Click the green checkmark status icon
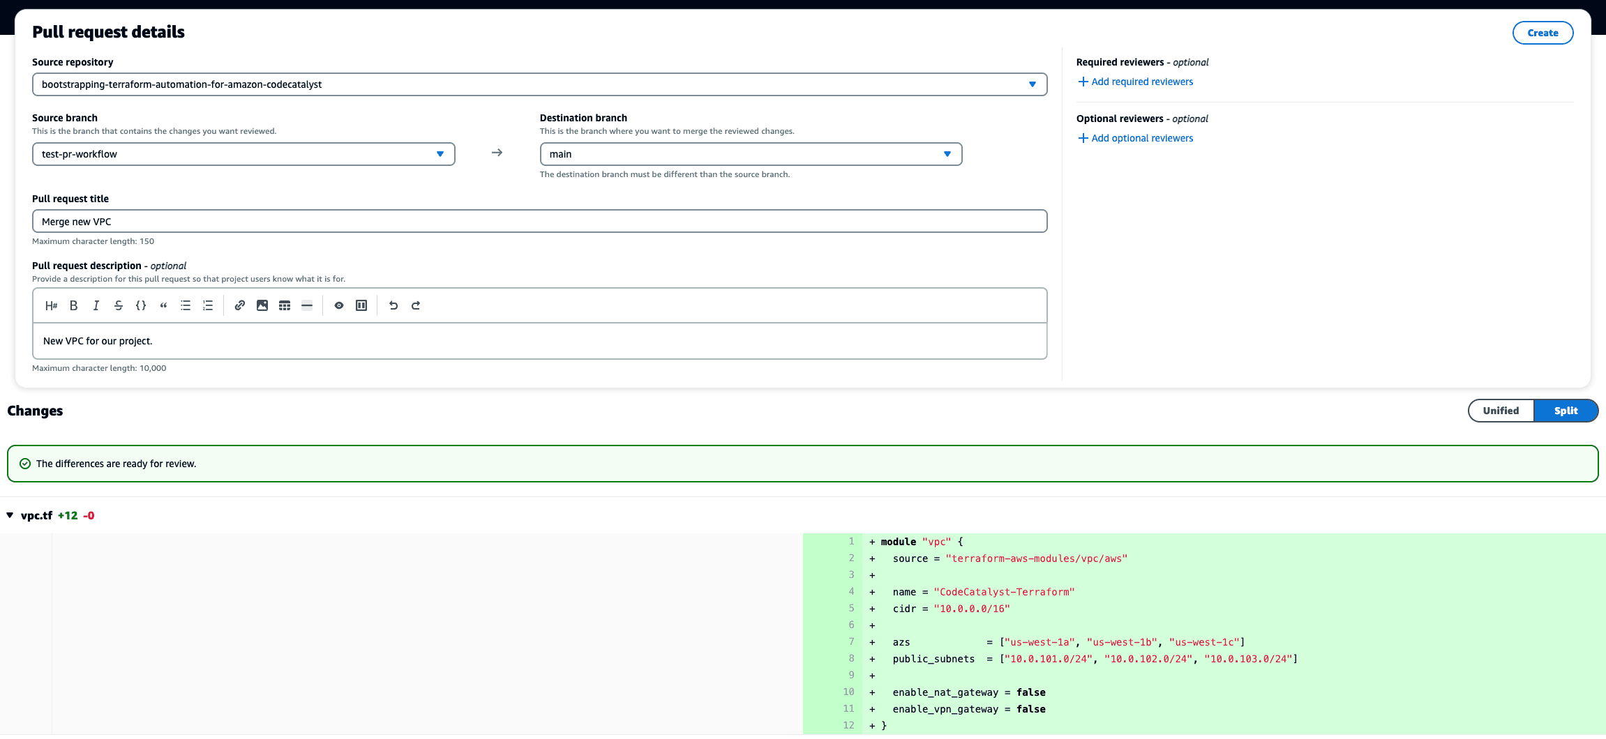 pyautogui.click(x=25, y=464)
